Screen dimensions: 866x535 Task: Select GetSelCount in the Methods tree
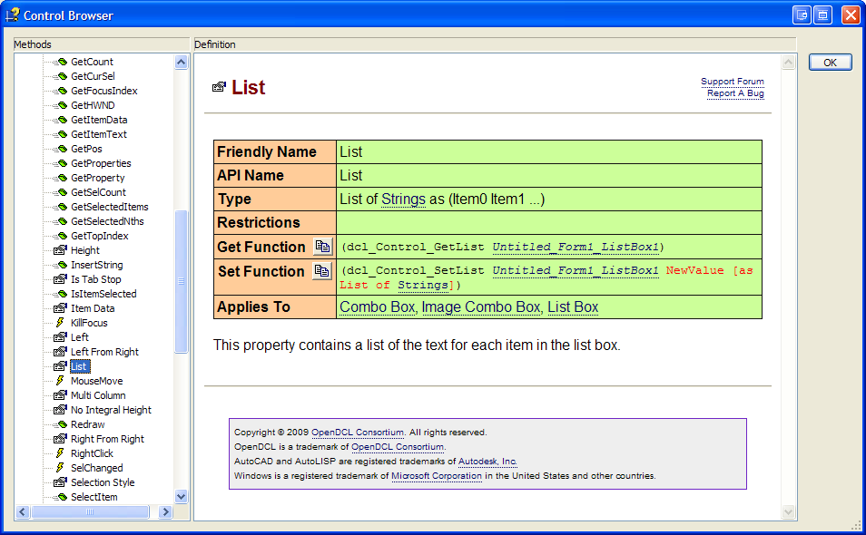(x=98, y=192)
